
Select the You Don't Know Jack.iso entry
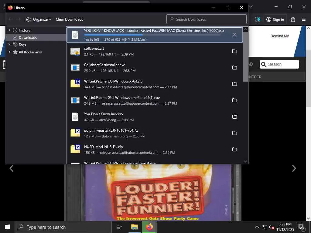point(155,117)
